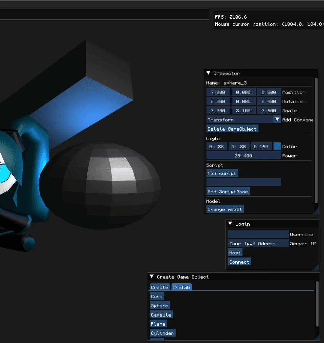The height and width of the screenshot is (343, 324).
Task: Select the blue B:163 color field
Action: click(261, 146)
